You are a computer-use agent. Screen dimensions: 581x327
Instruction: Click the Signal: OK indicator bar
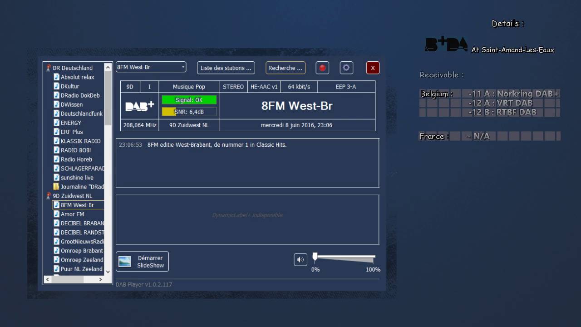click(189, 100)
